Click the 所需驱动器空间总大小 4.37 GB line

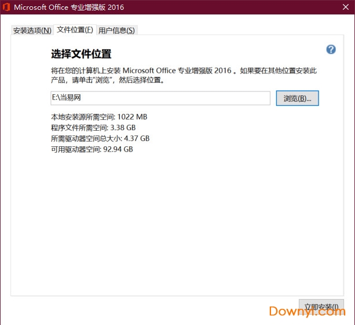coord(100,139)
